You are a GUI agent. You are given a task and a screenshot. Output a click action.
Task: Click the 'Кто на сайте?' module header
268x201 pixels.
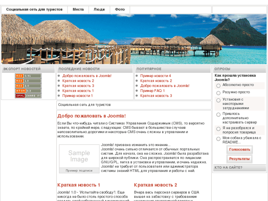(x=240, y=168)
